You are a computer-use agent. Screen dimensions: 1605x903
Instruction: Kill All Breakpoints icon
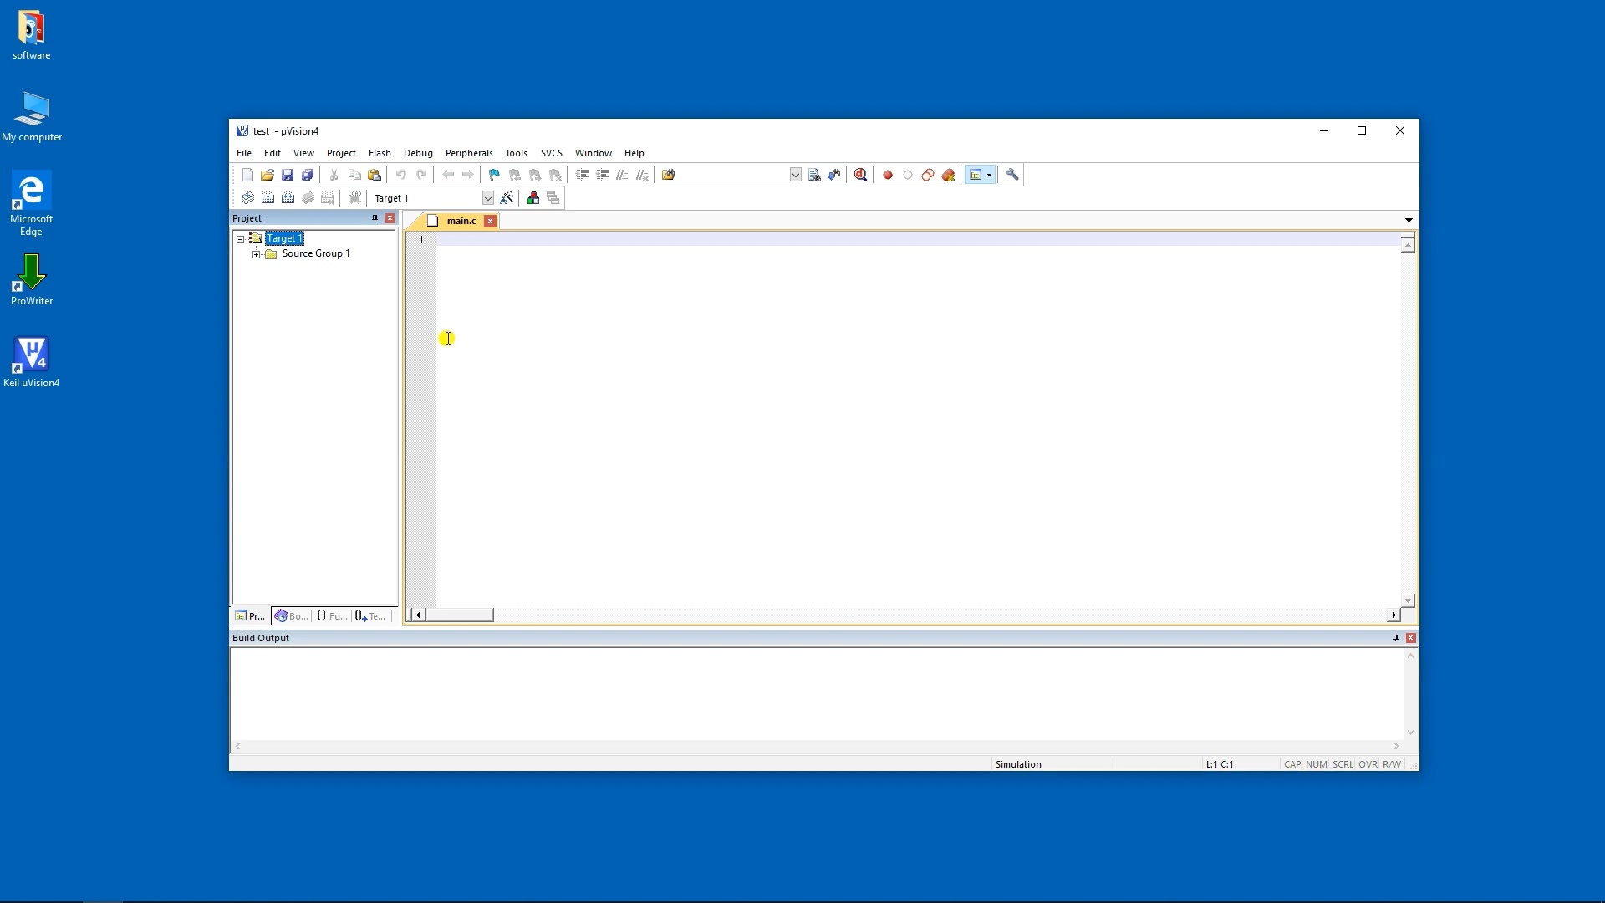pyautogui.click(x=949, y=175)
